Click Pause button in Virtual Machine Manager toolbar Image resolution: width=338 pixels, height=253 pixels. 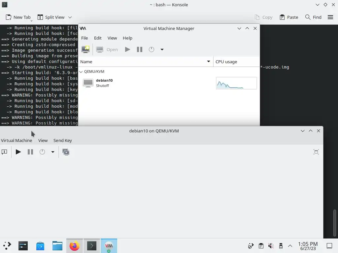pyautogui.click(x=140, y=49)
